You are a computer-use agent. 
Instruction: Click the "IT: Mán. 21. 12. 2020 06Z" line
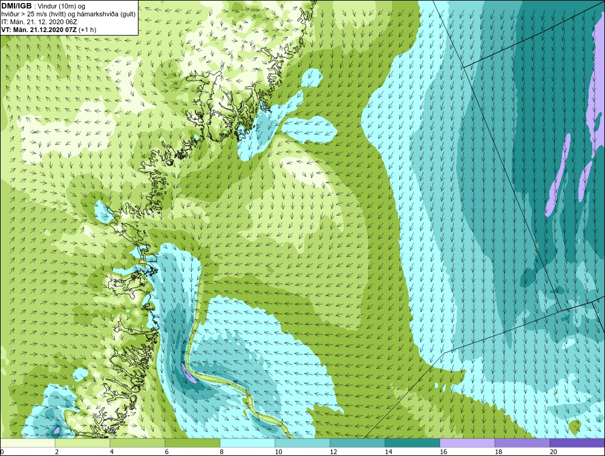[x=39, y=22]
